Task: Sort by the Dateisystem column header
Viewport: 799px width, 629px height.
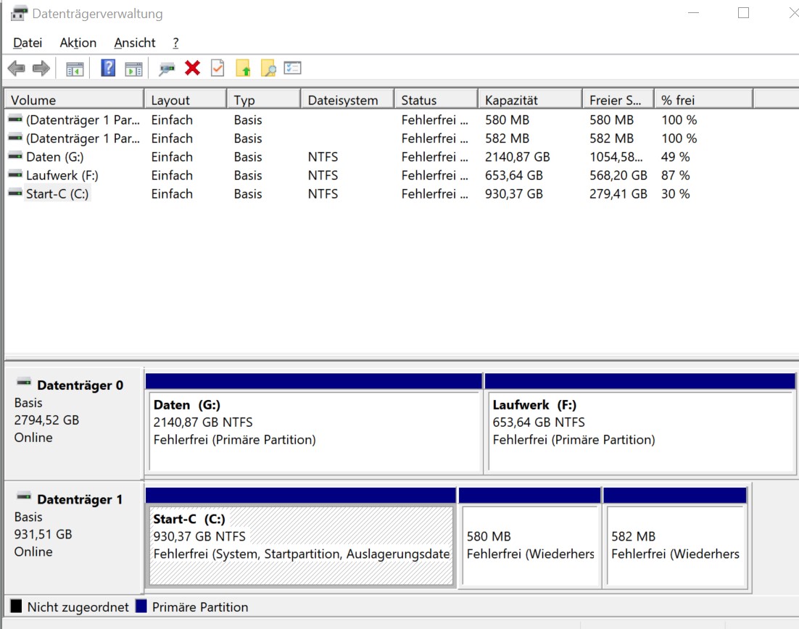Action: click(x=347, y=100)
